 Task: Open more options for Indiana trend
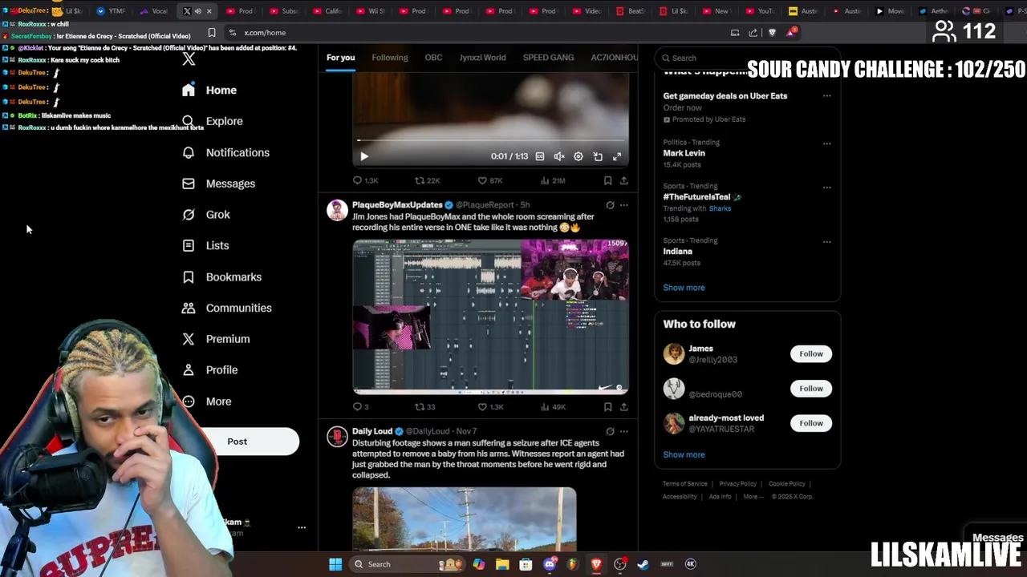pyautogui.click(x=826, y=242)
